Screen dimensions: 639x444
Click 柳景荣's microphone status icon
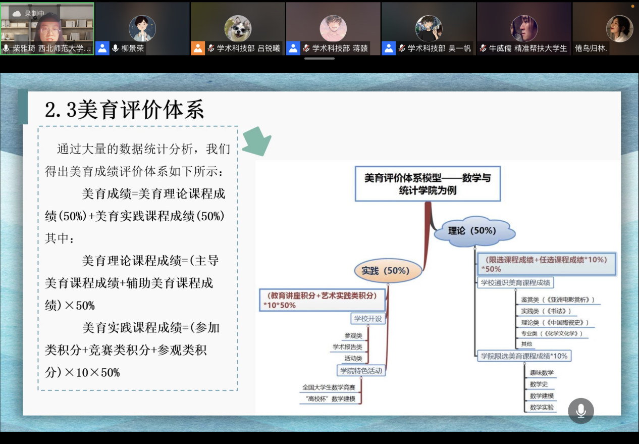(116, 48)
